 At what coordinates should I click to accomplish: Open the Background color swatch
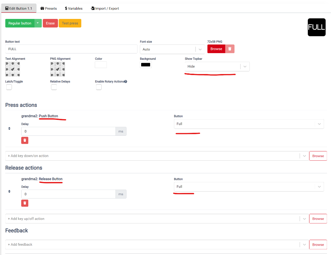[x=146, y=65]
